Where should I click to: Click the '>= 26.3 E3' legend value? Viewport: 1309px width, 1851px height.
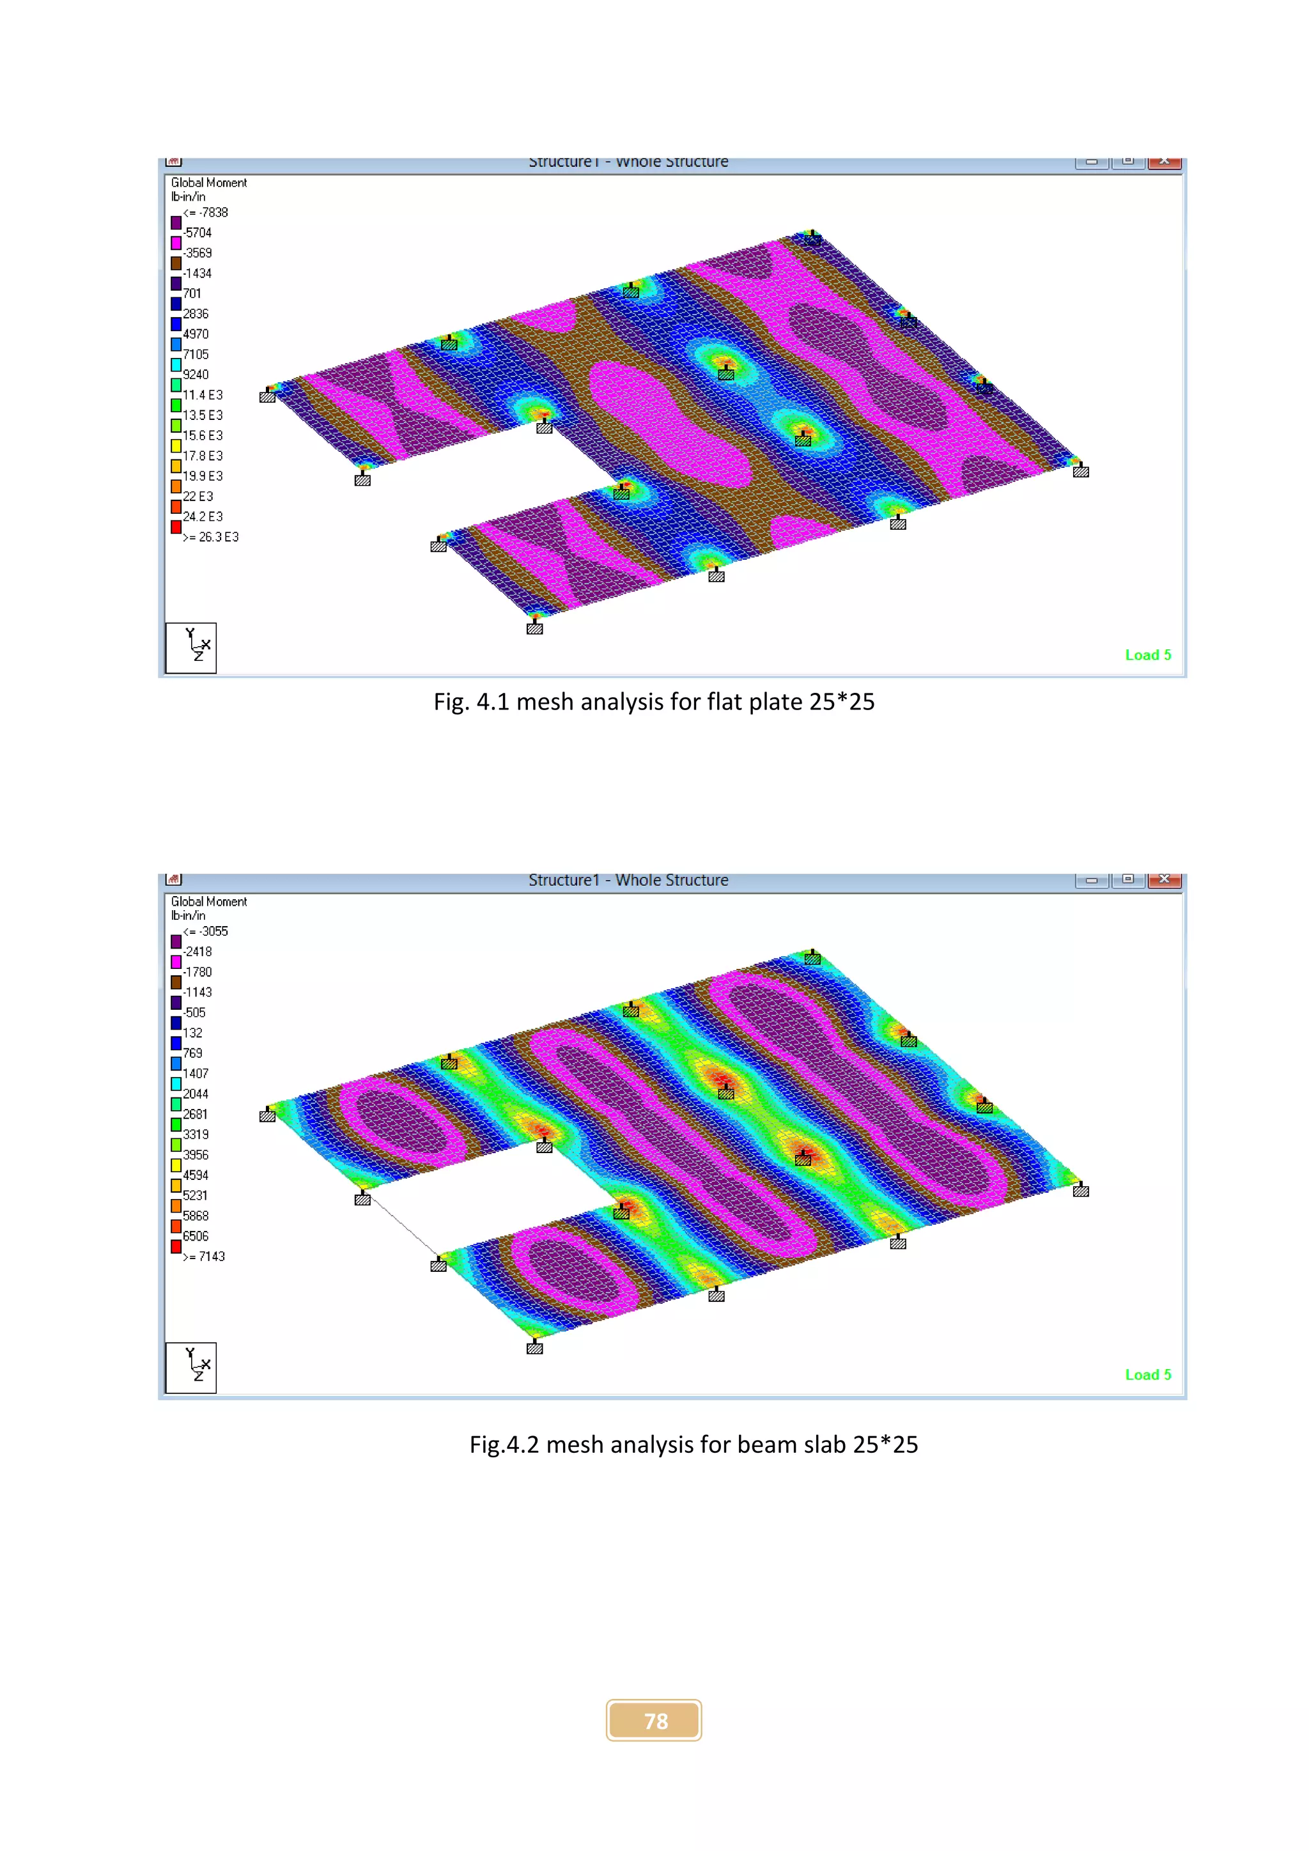point(211,537)
